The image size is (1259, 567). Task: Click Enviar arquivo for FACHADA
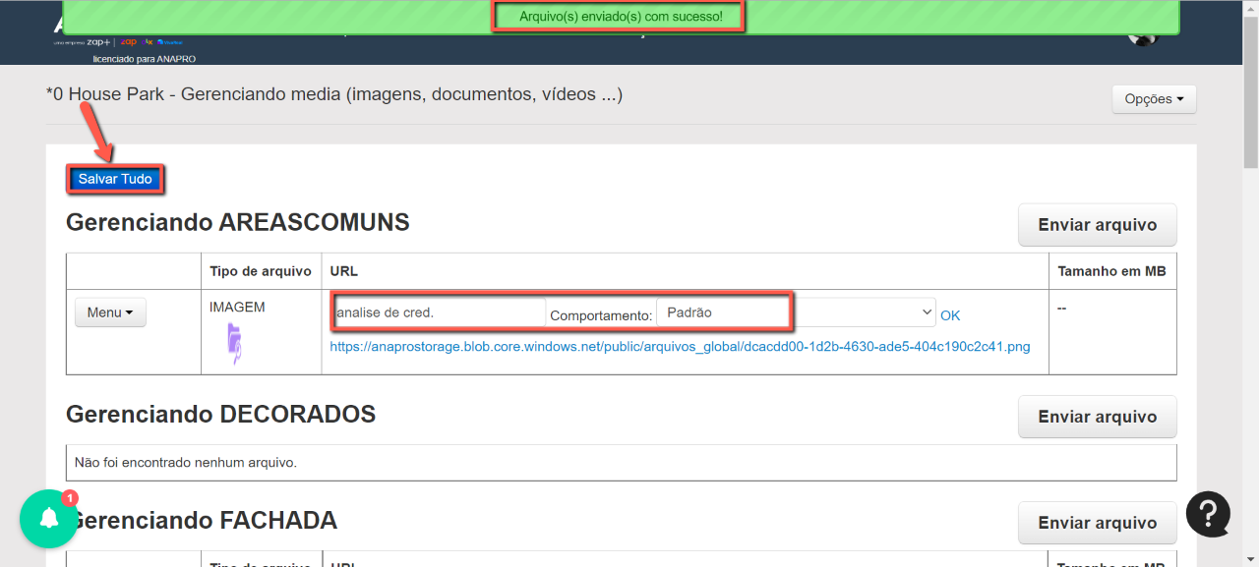pyautogui.click(x=1097, y=523)
